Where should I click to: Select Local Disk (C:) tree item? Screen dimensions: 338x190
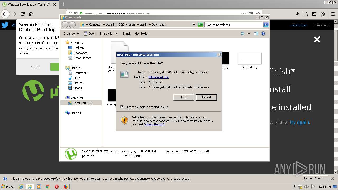click(x=82, y=103)
